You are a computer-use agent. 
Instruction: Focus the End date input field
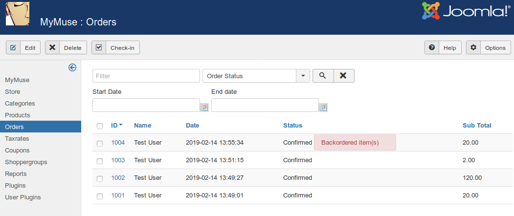[x=265, y=105]
